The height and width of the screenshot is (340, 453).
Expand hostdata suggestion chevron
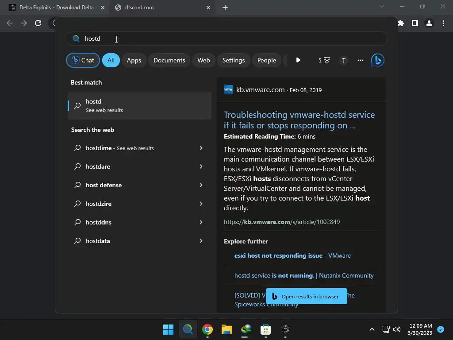[x=201, y=241]
